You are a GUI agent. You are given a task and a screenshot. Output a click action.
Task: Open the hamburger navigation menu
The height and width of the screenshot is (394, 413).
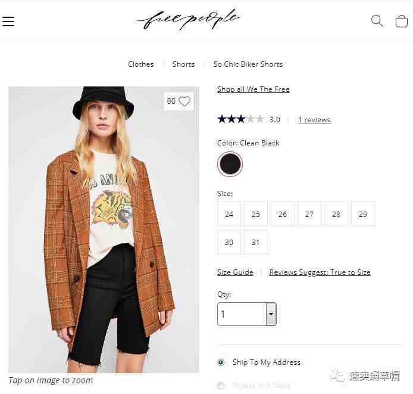coord(8,21)
